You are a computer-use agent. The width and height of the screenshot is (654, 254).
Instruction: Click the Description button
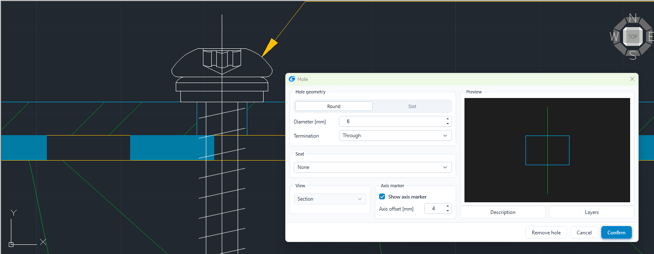[503, 212]
